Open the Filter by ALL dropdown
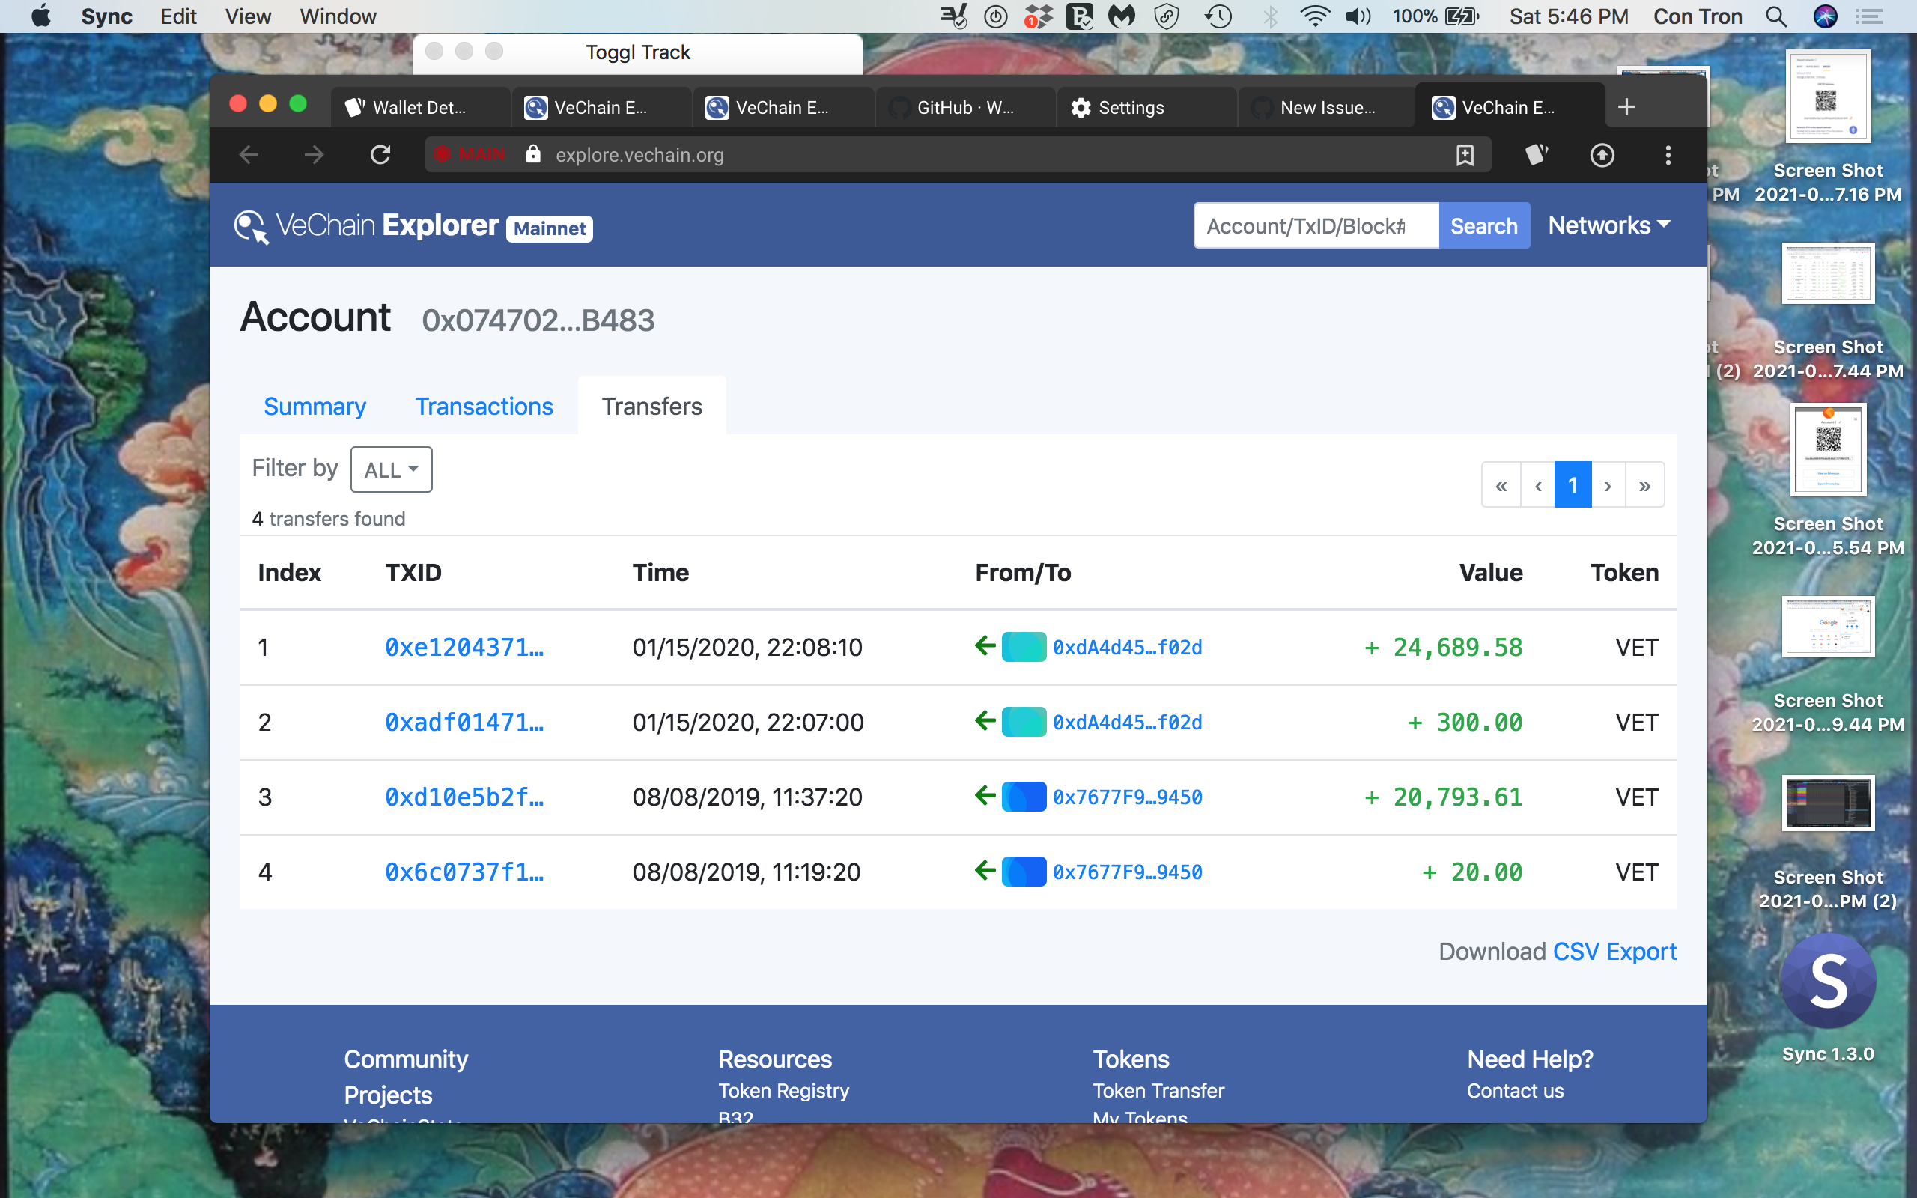Screen dimensions: 1917x1198 click(x=391, y=469)
